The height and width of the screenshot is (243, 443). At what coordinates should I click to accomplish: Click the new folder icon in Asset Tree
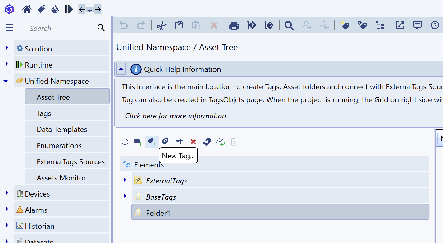(138, 142)
